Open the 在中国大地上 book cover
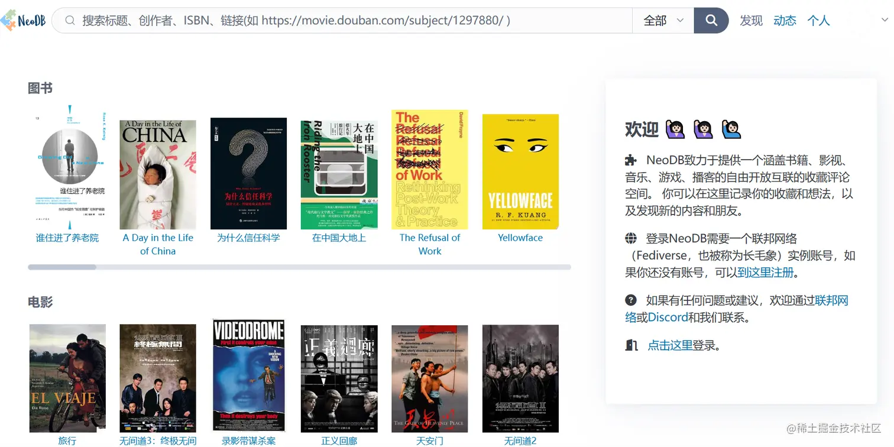Screen dimensions: 894x447 click(x=339, y=174)
